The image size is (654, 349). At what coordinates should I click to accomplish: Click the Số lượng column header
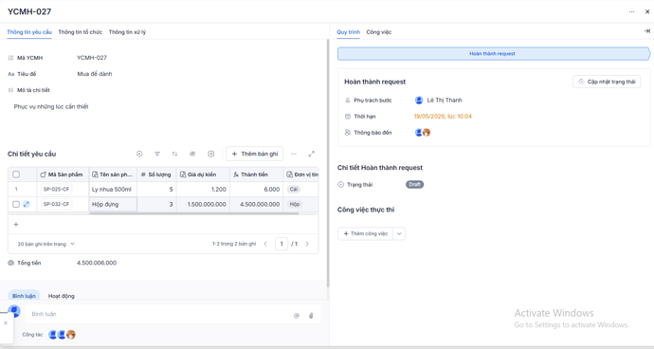(x=156, y=174)
